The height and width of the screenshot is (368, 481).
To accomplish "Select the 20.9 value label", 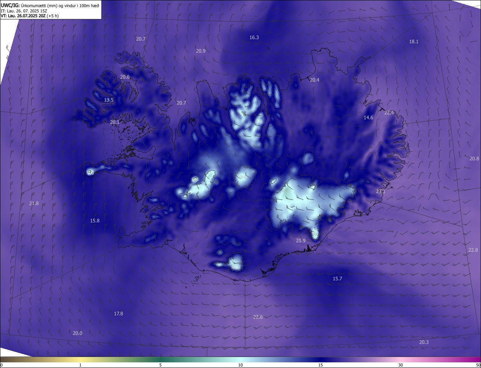I will pos(201,51).
